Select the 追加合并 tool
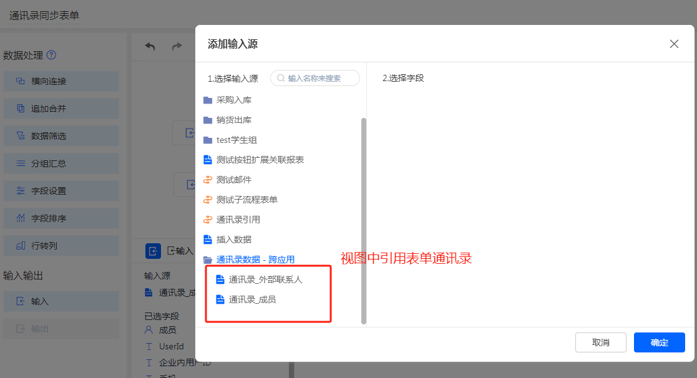The image size is (697, 378). [61, 109]
